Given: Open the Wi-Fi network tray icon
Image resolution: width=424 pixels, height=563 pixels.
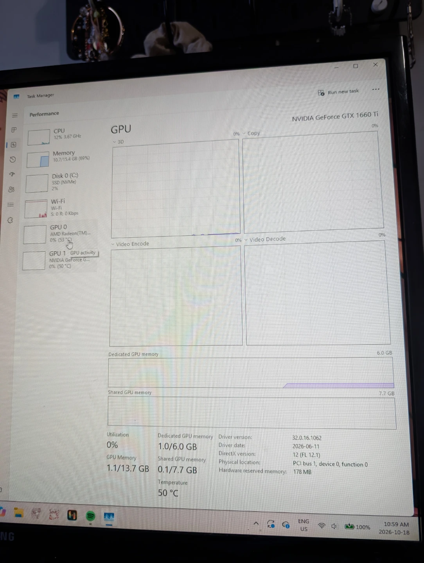Looking at the screenshot, I should [322, 526].
